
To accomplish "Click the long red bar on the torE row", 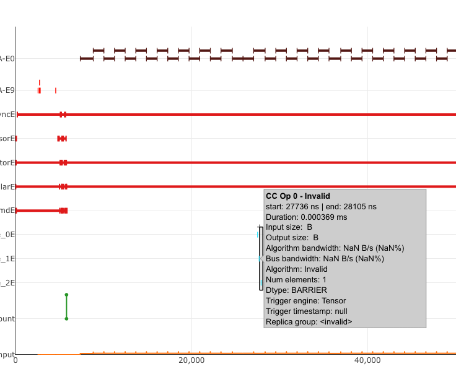I will [248, 163].
